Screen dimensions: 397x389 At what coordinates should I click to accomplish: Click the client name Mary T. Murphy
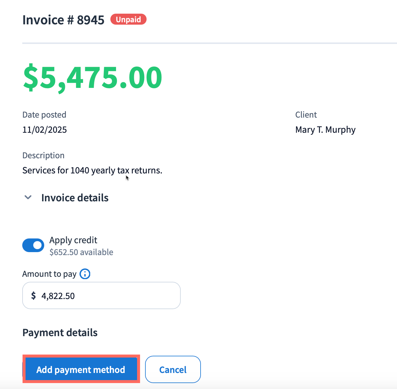click(x=325, y=130)
